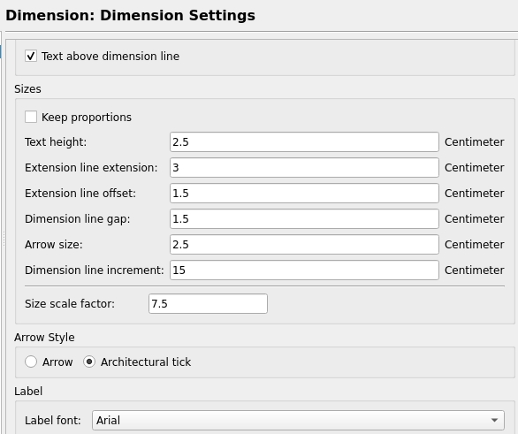The width and height of the screenshot is (518, 434).
Task: Click the 'Extension line extension:' label
Action: 91,167
